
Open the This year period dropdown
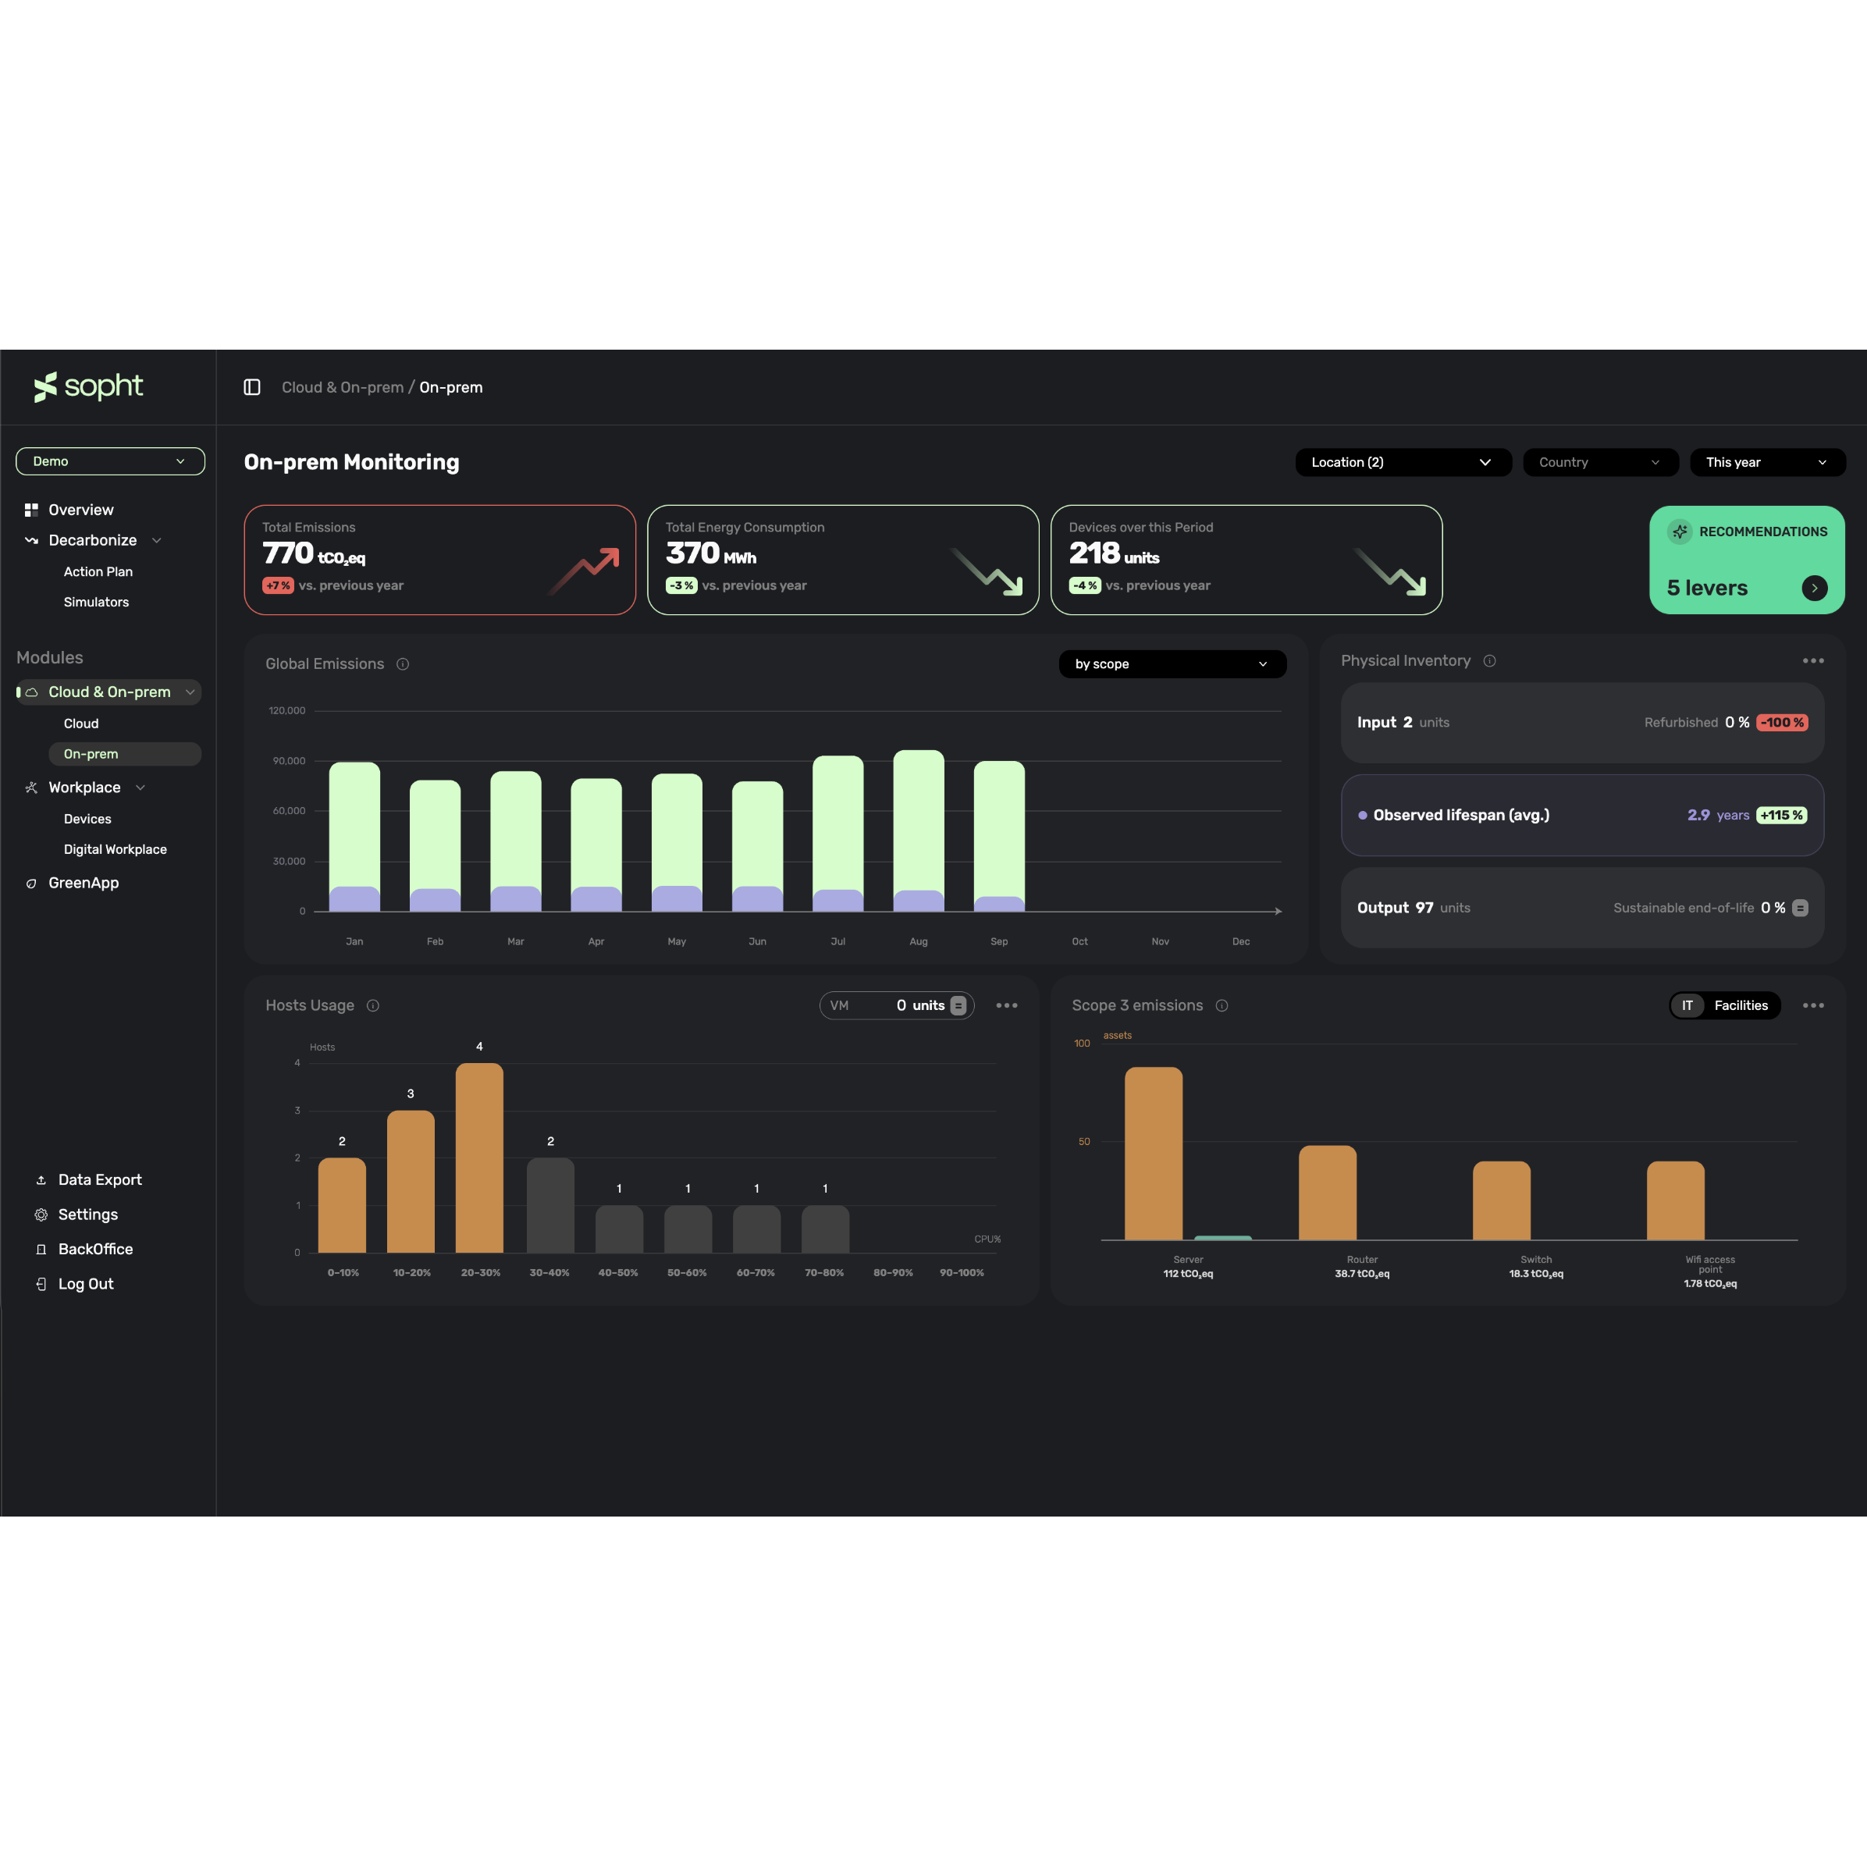[x=1766, y=462]
